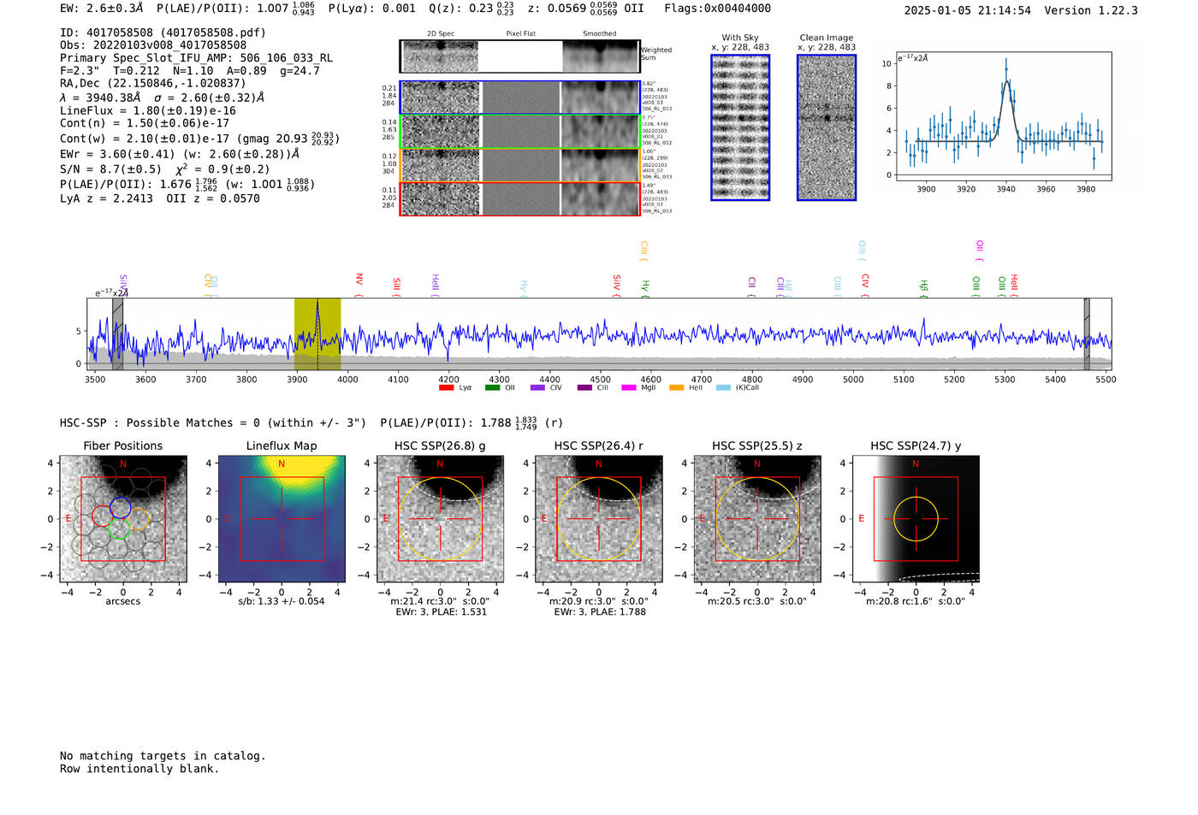Click the 'EWr: 3, PLAE: 1.788' caption

point(599,611)
